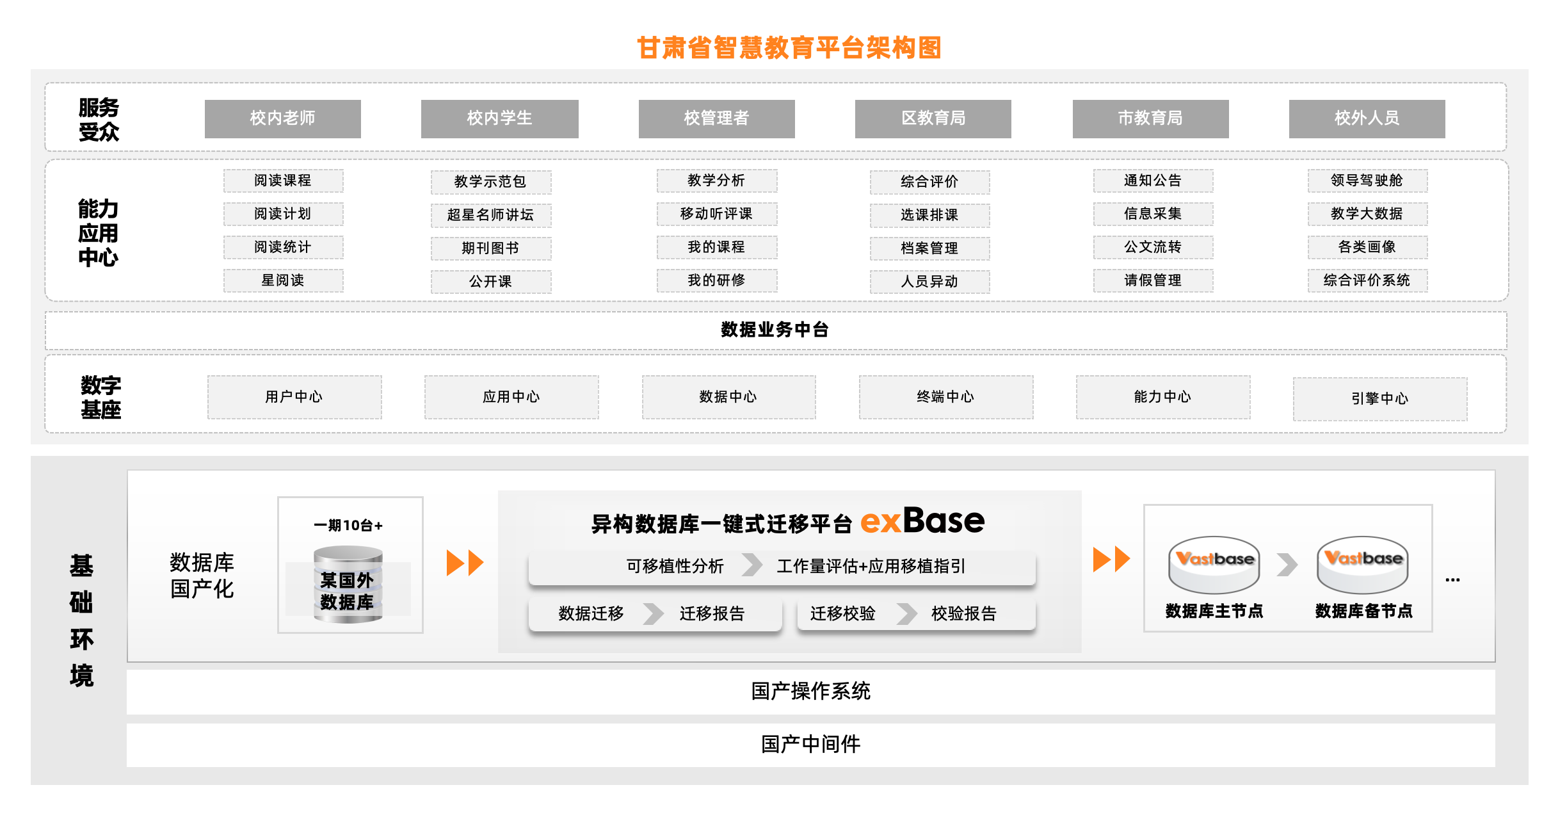Image resolution: width=1567 pixels, height=817 pixels.
Task: Click the 迁移校验 step
Action: point(842,613)
